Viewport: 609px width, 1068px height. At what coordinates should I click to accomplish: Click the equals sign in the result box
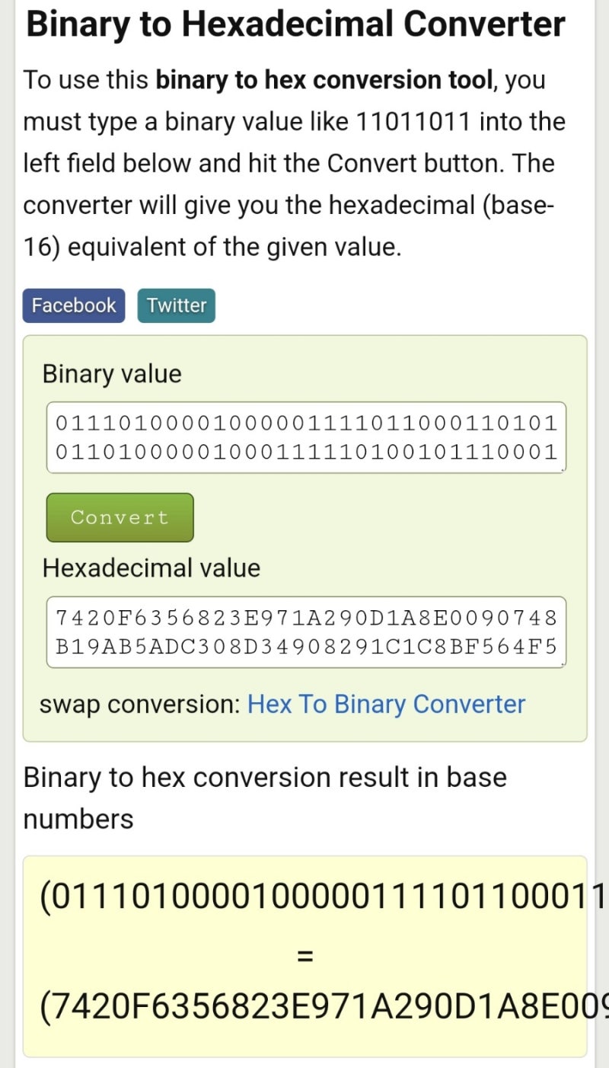coord(304,953)
